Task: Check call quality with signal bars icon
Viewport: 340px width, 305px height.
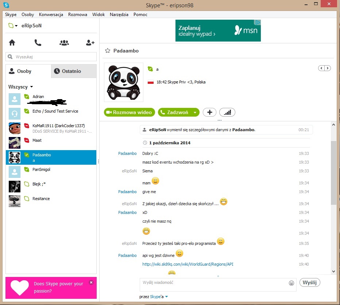Action: tap(227, 112)
